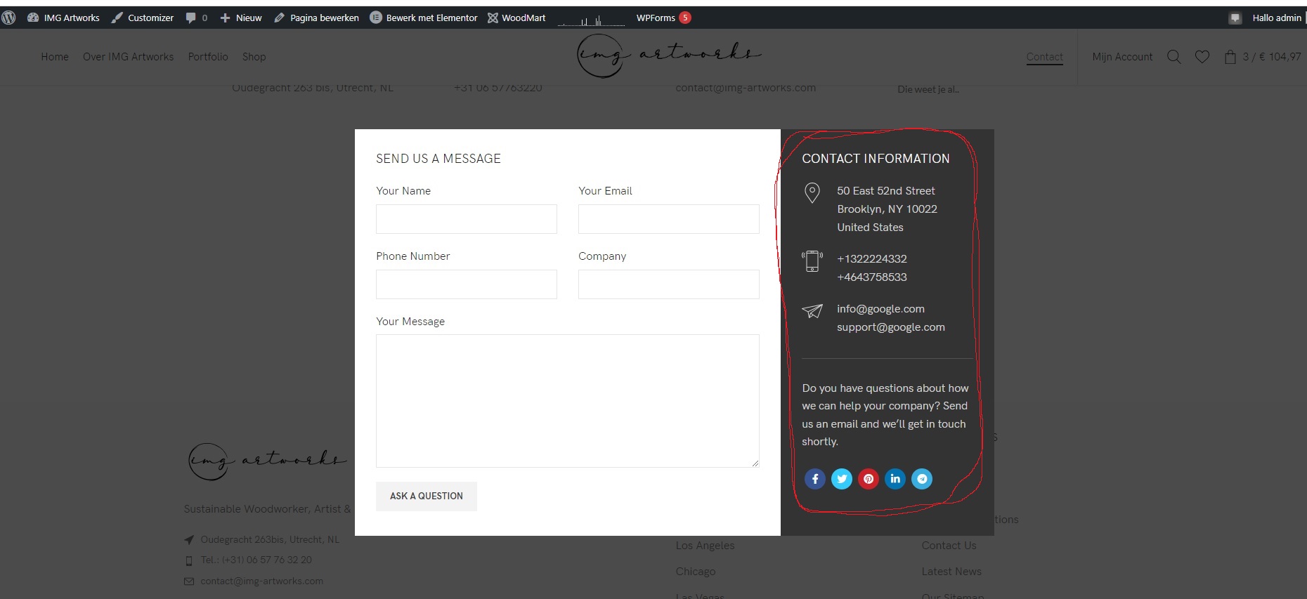Open the LinkedIn social icon

895,479
